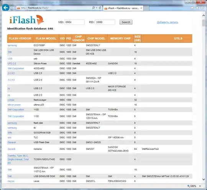
Task: Open the samsung link in flash disk row
Action: (12, 123)
